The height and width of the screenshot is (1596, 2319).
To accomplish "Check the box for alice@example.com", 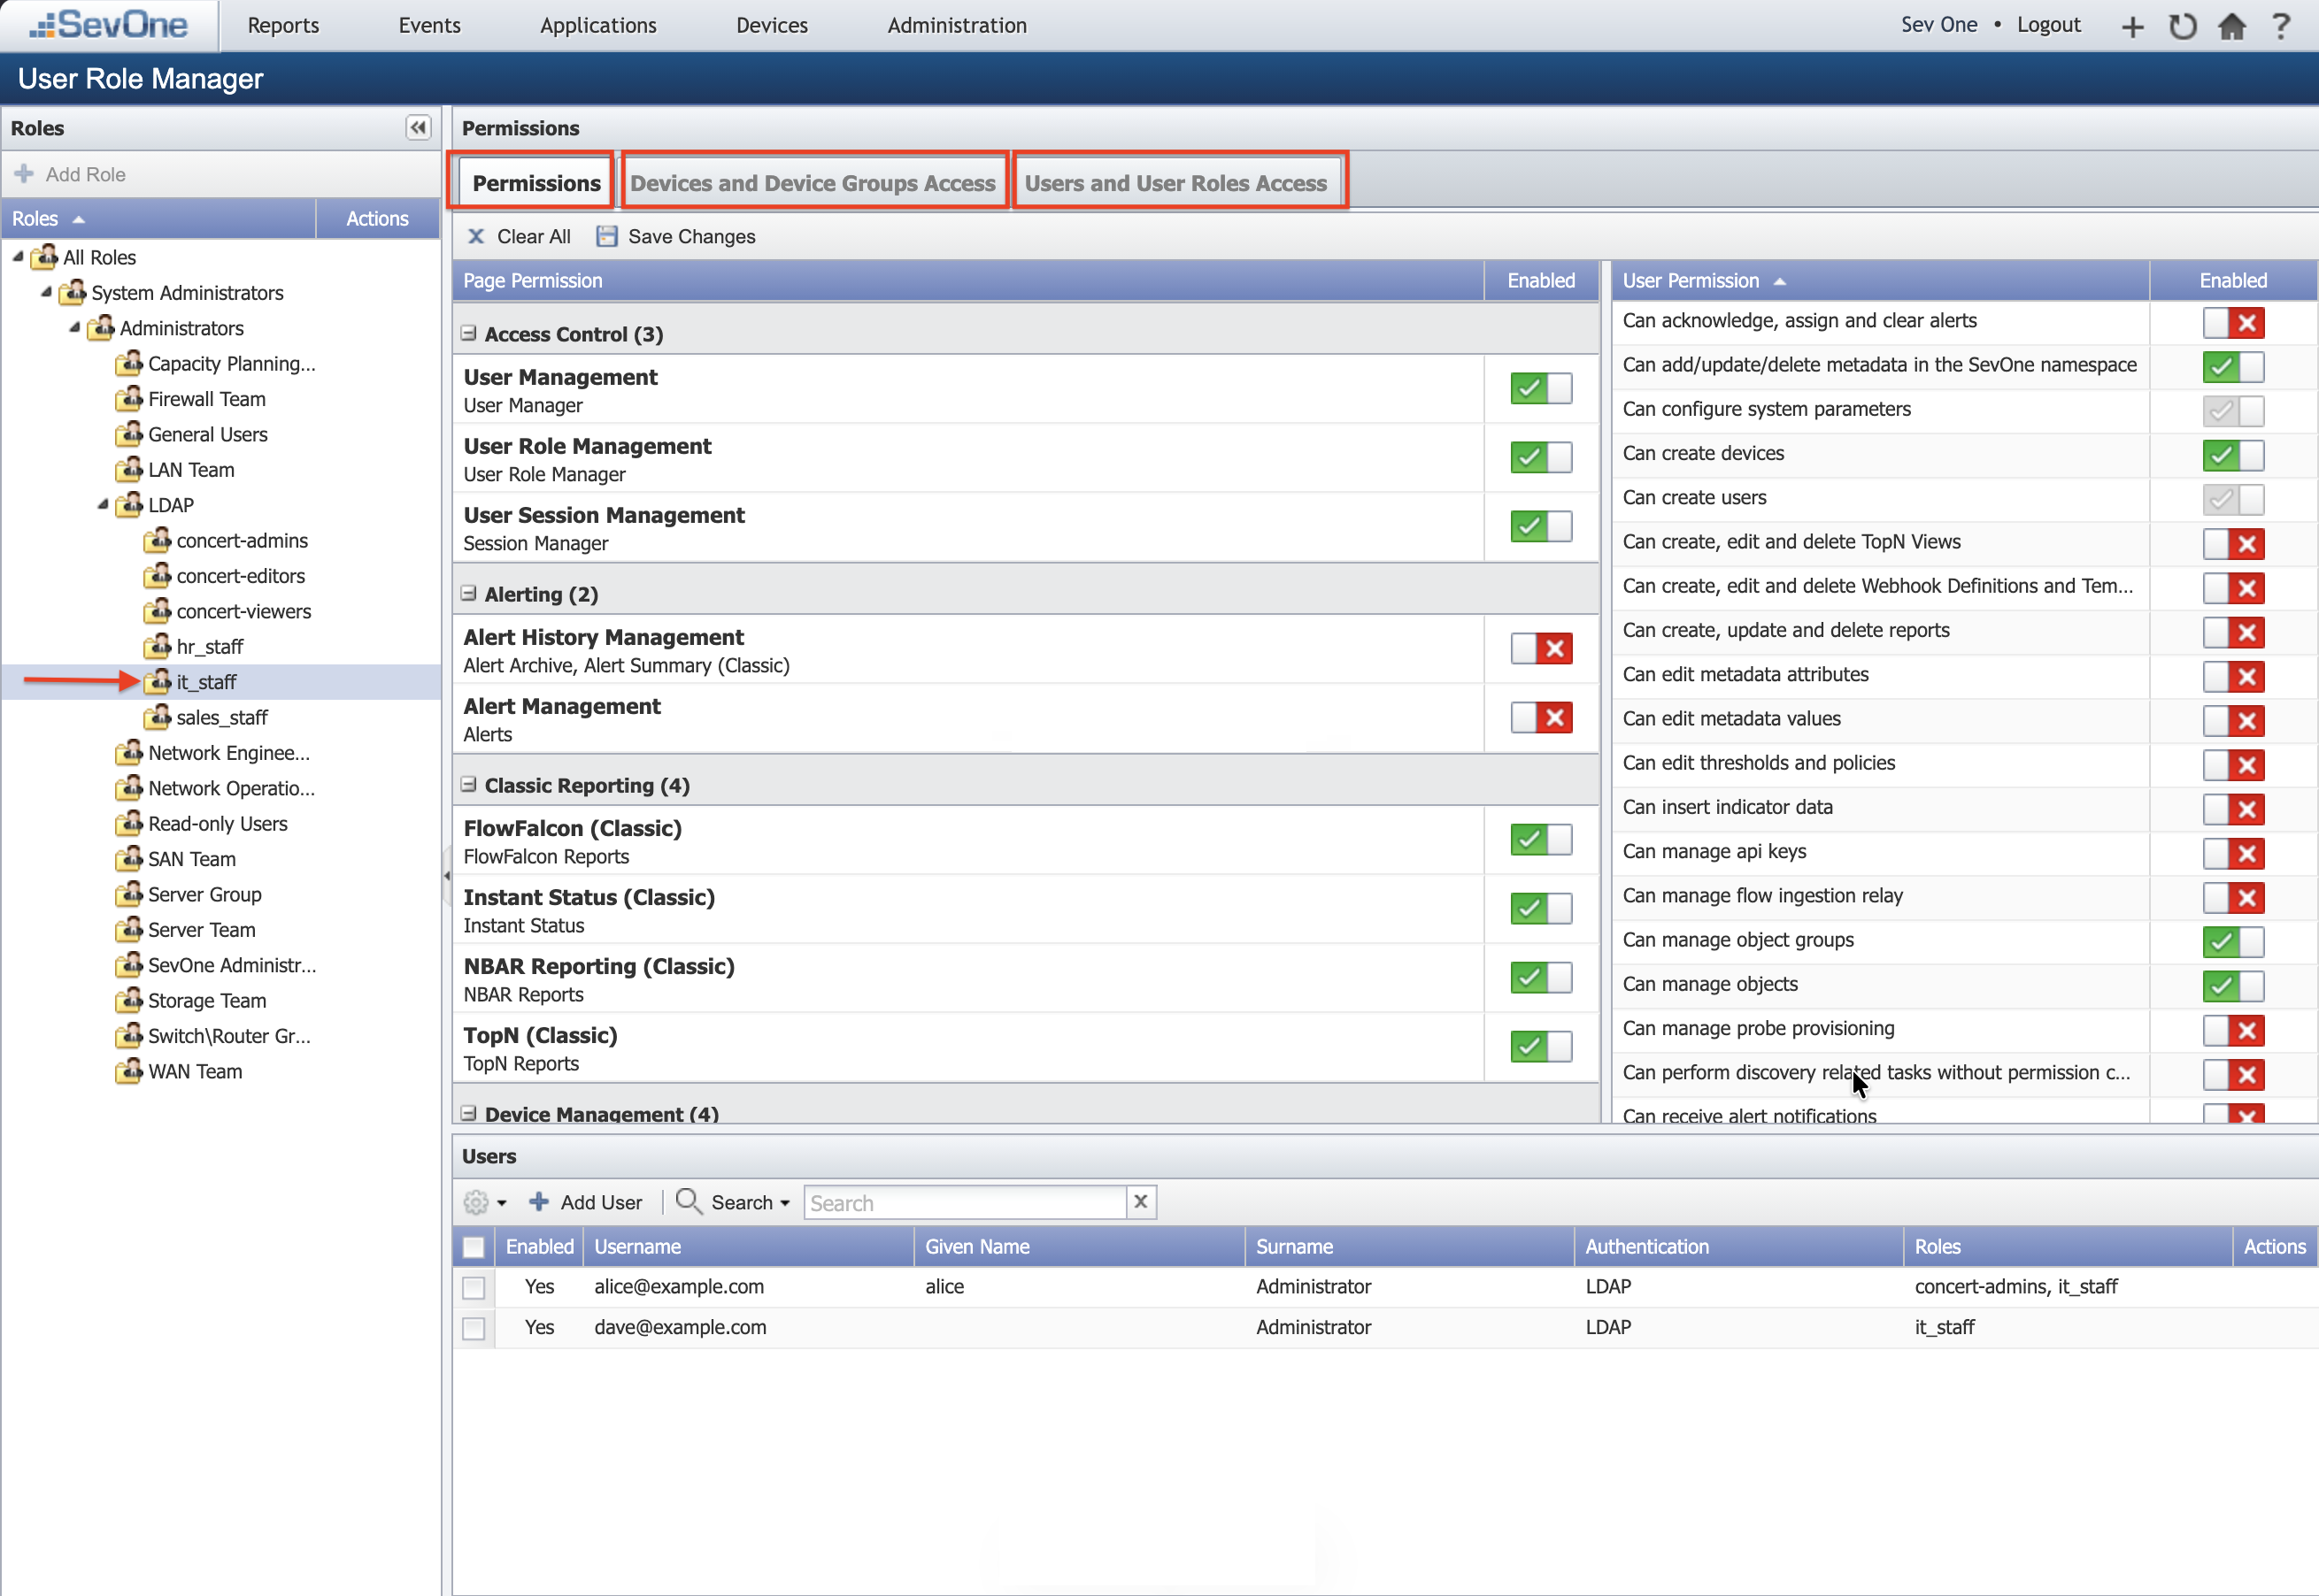I will pyautogui.click(x=474, y=1287).
